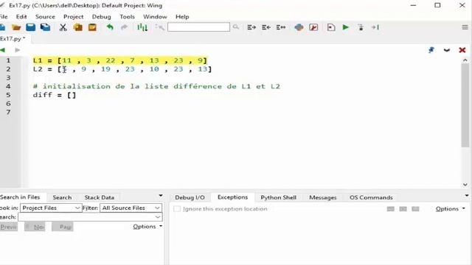This screenshot has height=265, width=472.
Task: Open the right tool panel tabs dropdown arrow
Action: coord(467,196)
